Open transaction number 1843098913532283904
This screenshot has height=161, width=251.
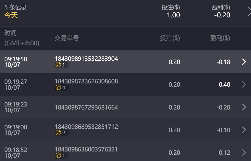pos(86,59)
